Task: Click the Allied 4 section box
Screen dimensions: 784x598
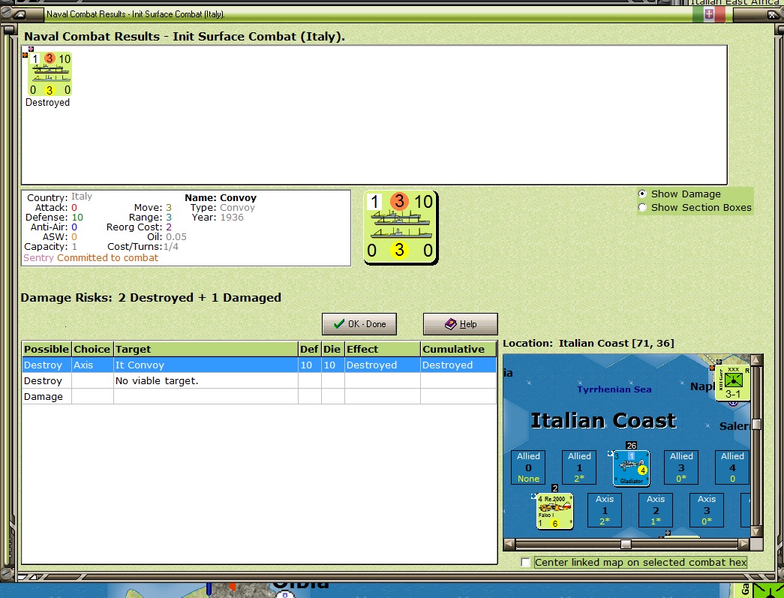Action: pyautogui.click(x=732, y=467)
